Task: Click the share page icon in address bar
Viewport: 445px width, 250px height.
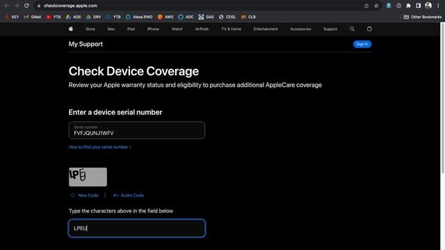Action: (x=366, y=6)
